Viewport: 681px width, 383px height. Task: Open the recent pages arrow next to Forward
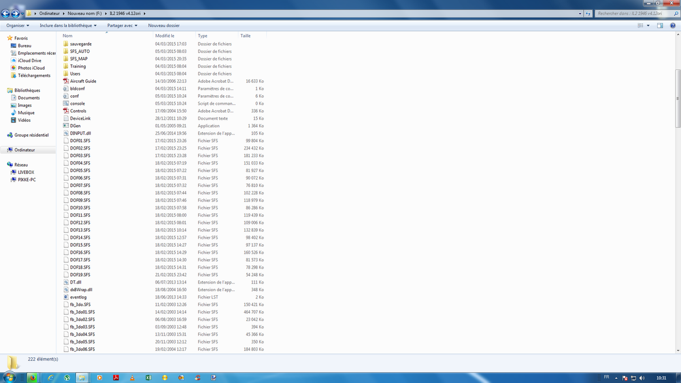[x=23, y=13]
